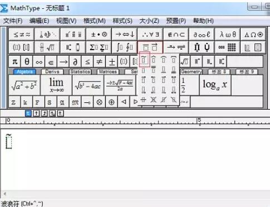The width and height of the screenshot is (270, 207).
Task: Insert theta symbol from small bar
Action: point(27,62)
